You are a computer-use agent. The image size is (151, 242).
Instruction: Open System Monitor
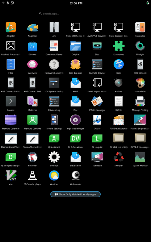click(140, 157)
